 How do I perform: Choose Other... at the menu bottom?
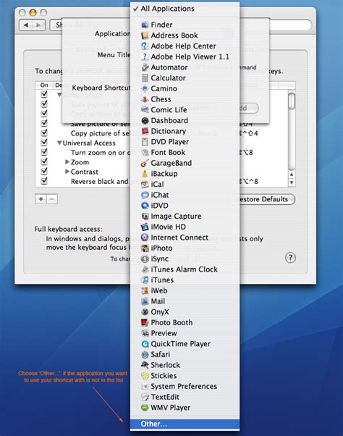185,424
